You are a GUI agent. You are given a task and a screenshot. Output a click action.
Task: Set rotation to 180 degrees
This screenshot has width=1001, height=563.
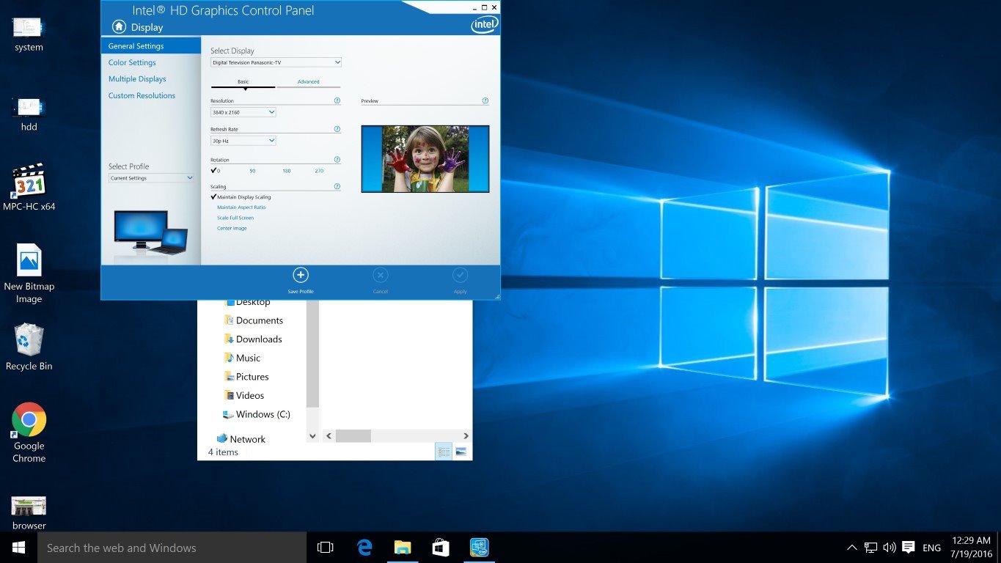tap(287, 171)
